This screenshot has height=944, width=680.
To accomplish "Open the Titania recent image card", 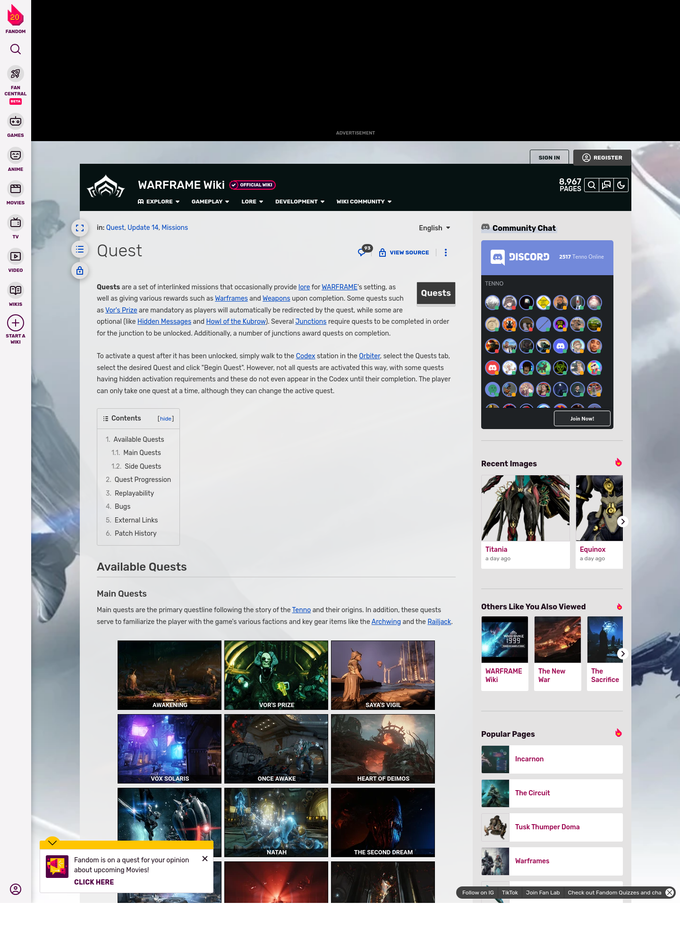I will (526, 522).
